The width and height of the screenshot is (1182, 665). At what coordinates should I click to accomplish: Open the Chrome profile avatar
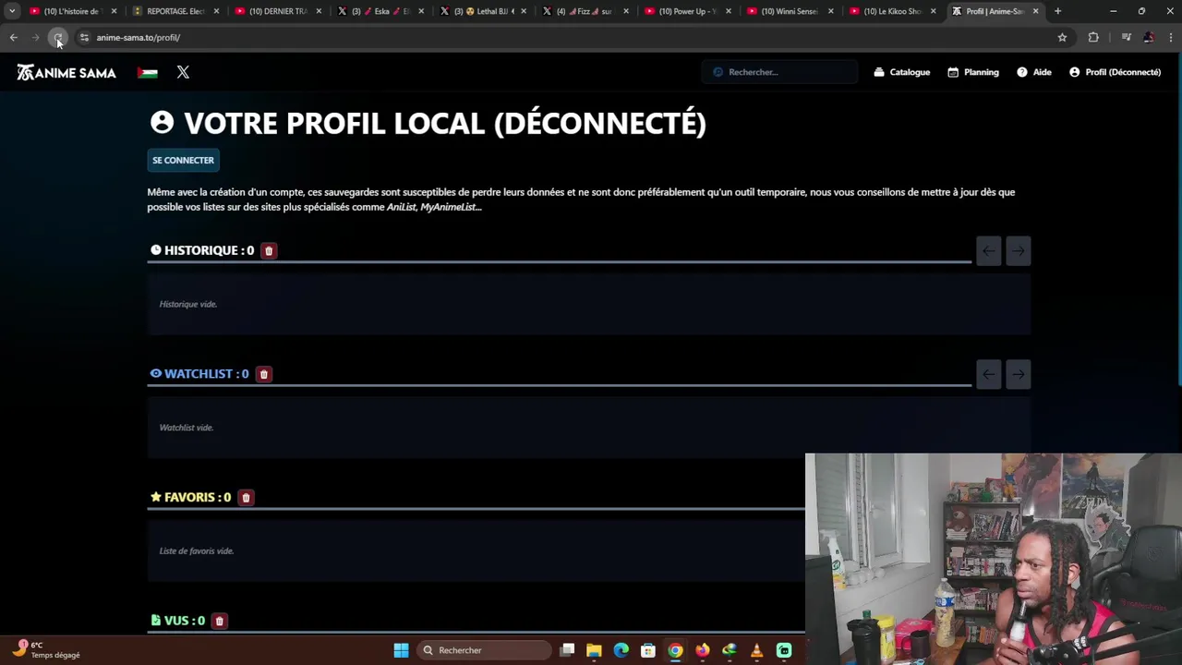(x=1148, y=38)
